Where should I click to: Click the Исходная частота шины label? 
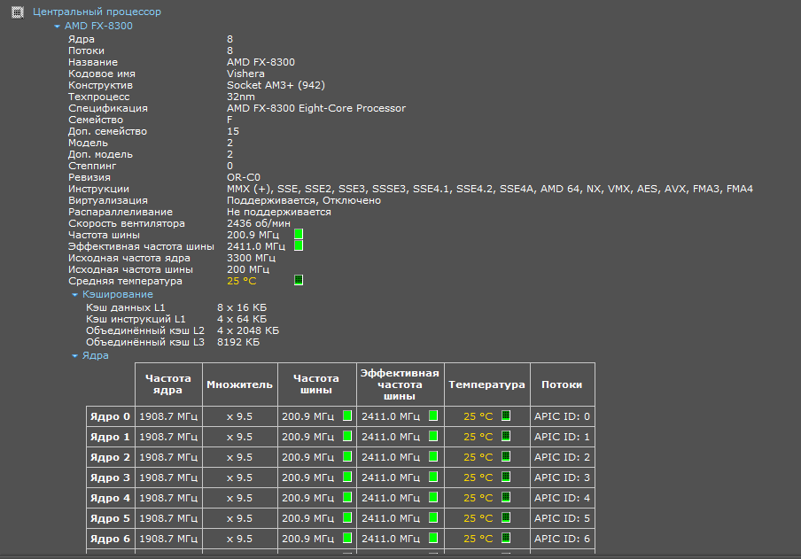click(131, 269)
